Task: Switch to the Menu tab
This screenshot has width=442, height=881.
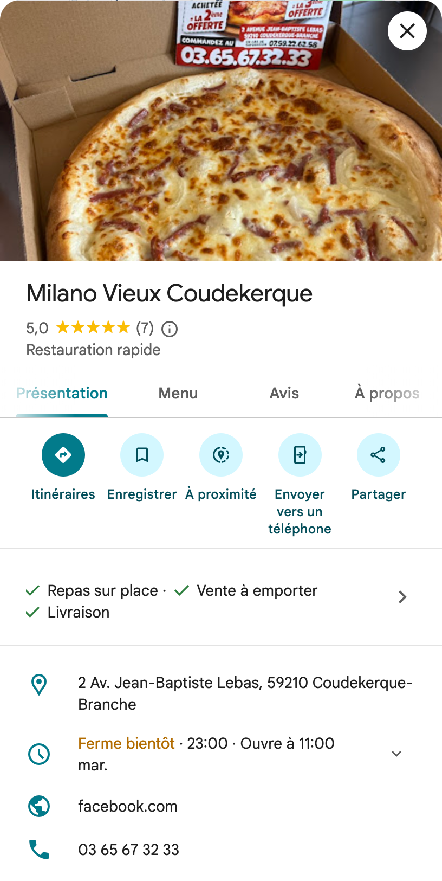Action: [x=178, y=394]
